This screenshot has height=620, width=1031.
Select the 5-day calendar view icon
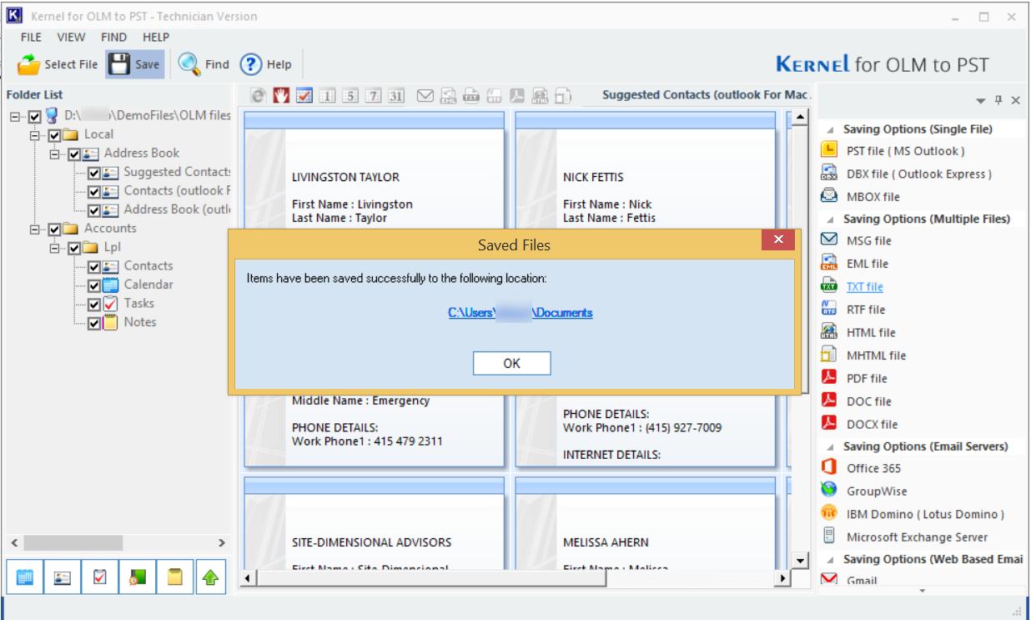point(350,96)
